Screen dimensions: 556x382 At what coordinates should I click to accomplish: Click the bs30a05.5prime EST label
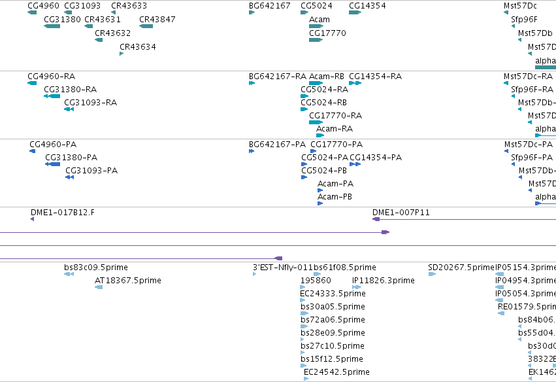coord(333,307)
